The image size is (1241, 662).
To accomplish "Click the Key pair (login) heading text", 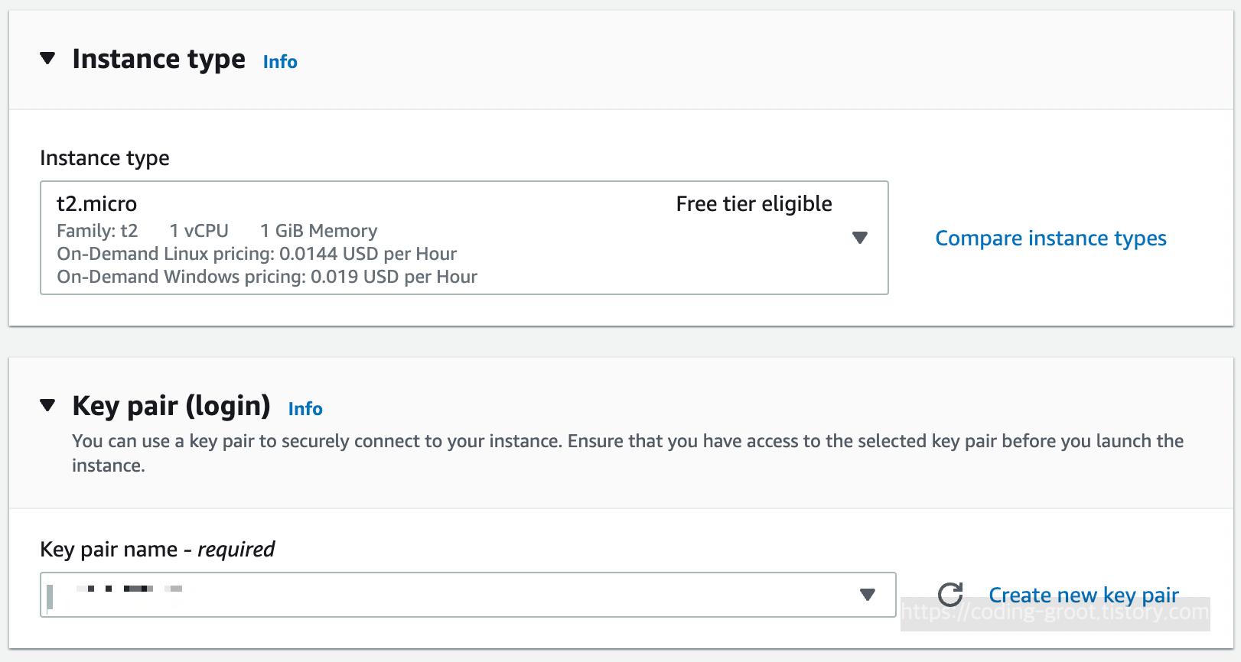I will (x=171, y=406).
